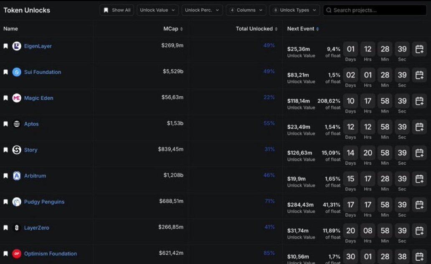Expand the Unlock Perc. dropdown
The width and height of the screenshot is (431, 264).
pyautogui.click(x=202, y=10)
